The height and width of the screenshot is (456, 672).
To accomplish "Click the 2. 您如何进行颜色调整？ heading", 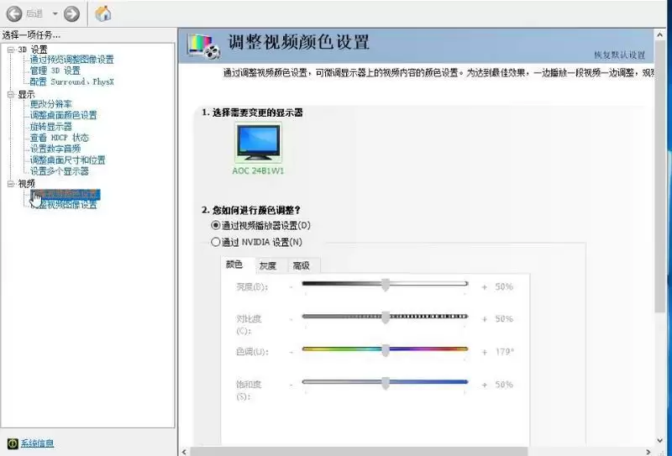I will [x=251, y=210].
